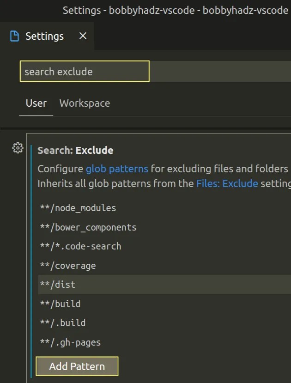
Task: Select the **/bower_components exclude pattern
Action: (88, 227)
